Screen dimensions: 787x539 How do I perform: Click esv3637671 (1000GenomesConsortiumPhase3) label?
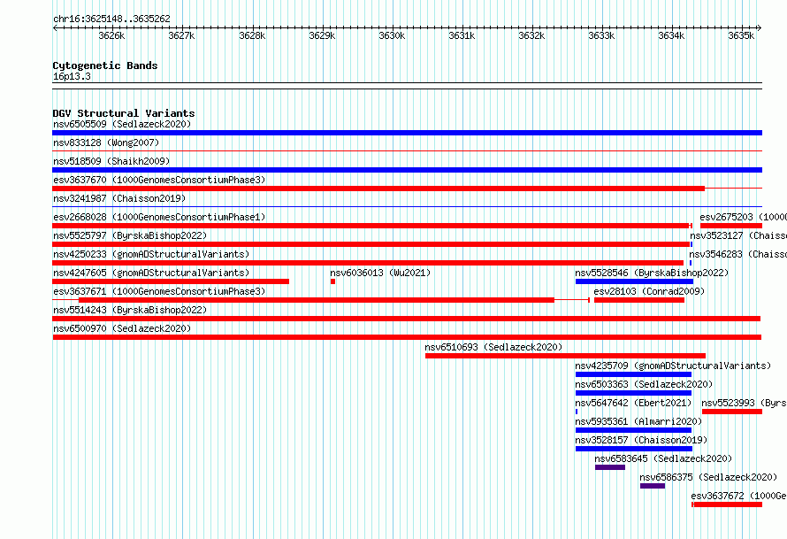tap(159, 291)
